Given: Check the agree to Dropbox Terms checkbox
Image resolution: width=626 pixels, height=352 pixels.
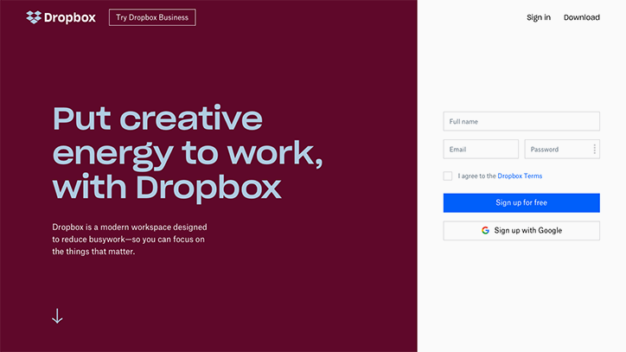Looking at the screenshot, I should pos(448,176).
